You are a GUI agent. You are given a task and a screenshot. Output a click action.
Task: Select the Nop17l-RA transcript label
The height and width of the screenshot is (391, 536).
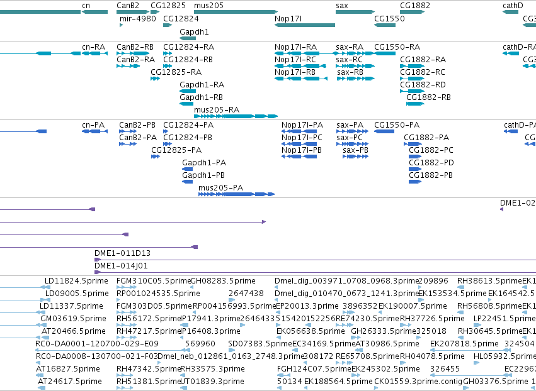pos(295,47)
